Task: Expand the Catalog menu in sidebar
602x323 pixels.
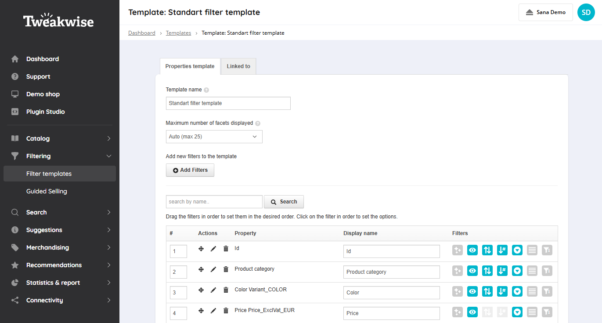Action: coord(60,138)
